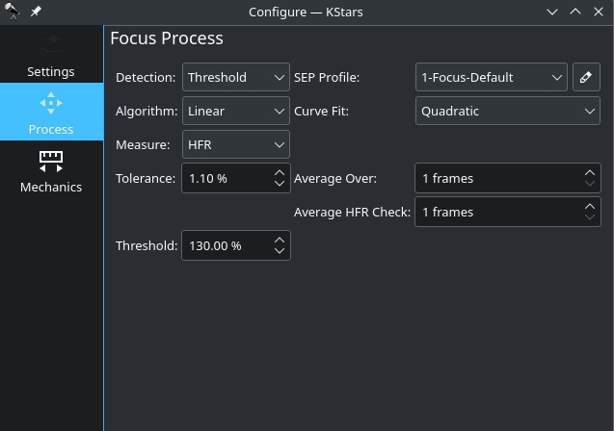Decrease the Tolerance value
Viewport: 614px width, 431px height.
point(280,183)
